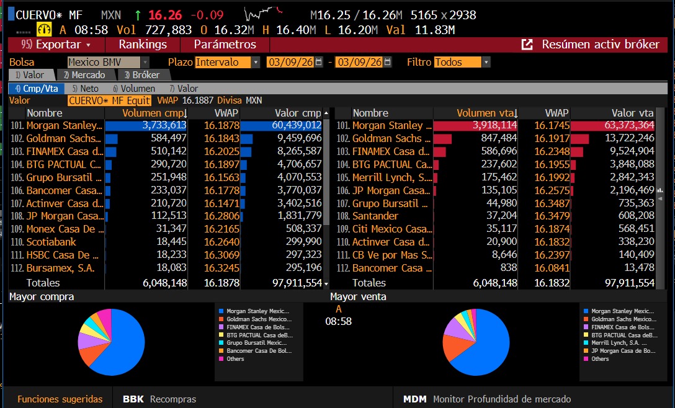Click blue Morgan Stanley swatch in buy legend
The width and height of the screenshot is (675, 408).
(221, 311)
